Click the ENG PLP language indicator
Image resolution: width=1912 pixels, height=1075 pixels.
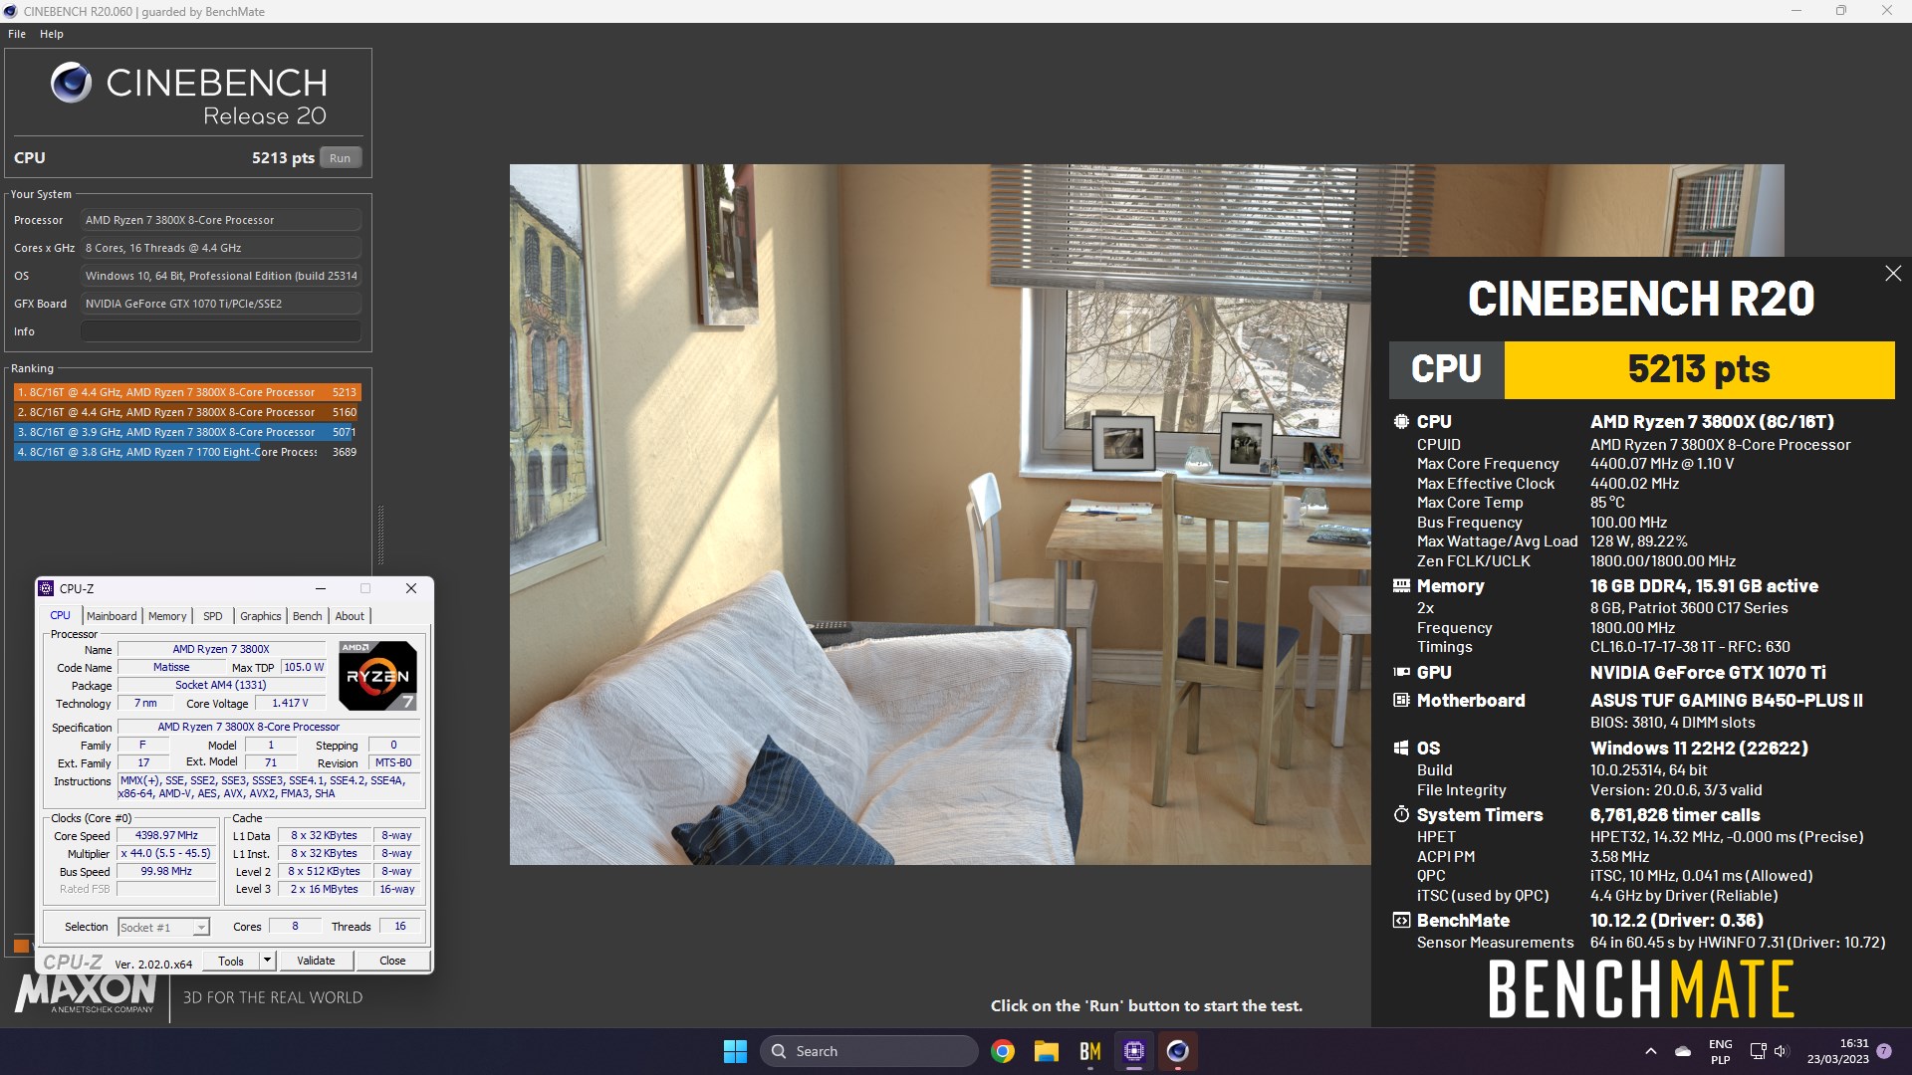click(x=1720, y=1052)
